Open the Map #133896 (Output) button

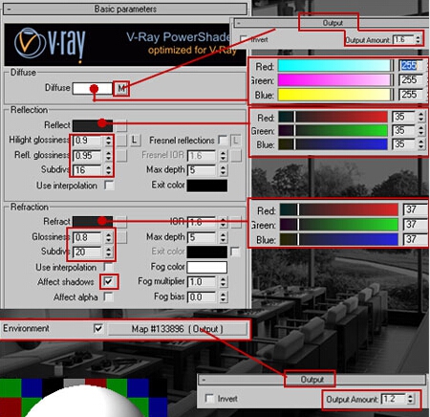[x=178, y=329]
